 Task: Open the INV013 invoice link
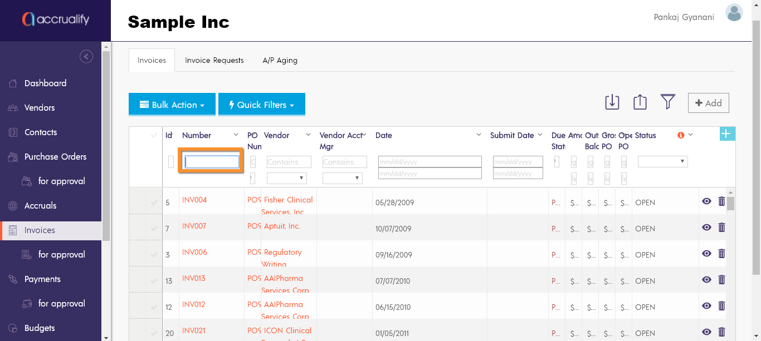(x=194, y=278)
